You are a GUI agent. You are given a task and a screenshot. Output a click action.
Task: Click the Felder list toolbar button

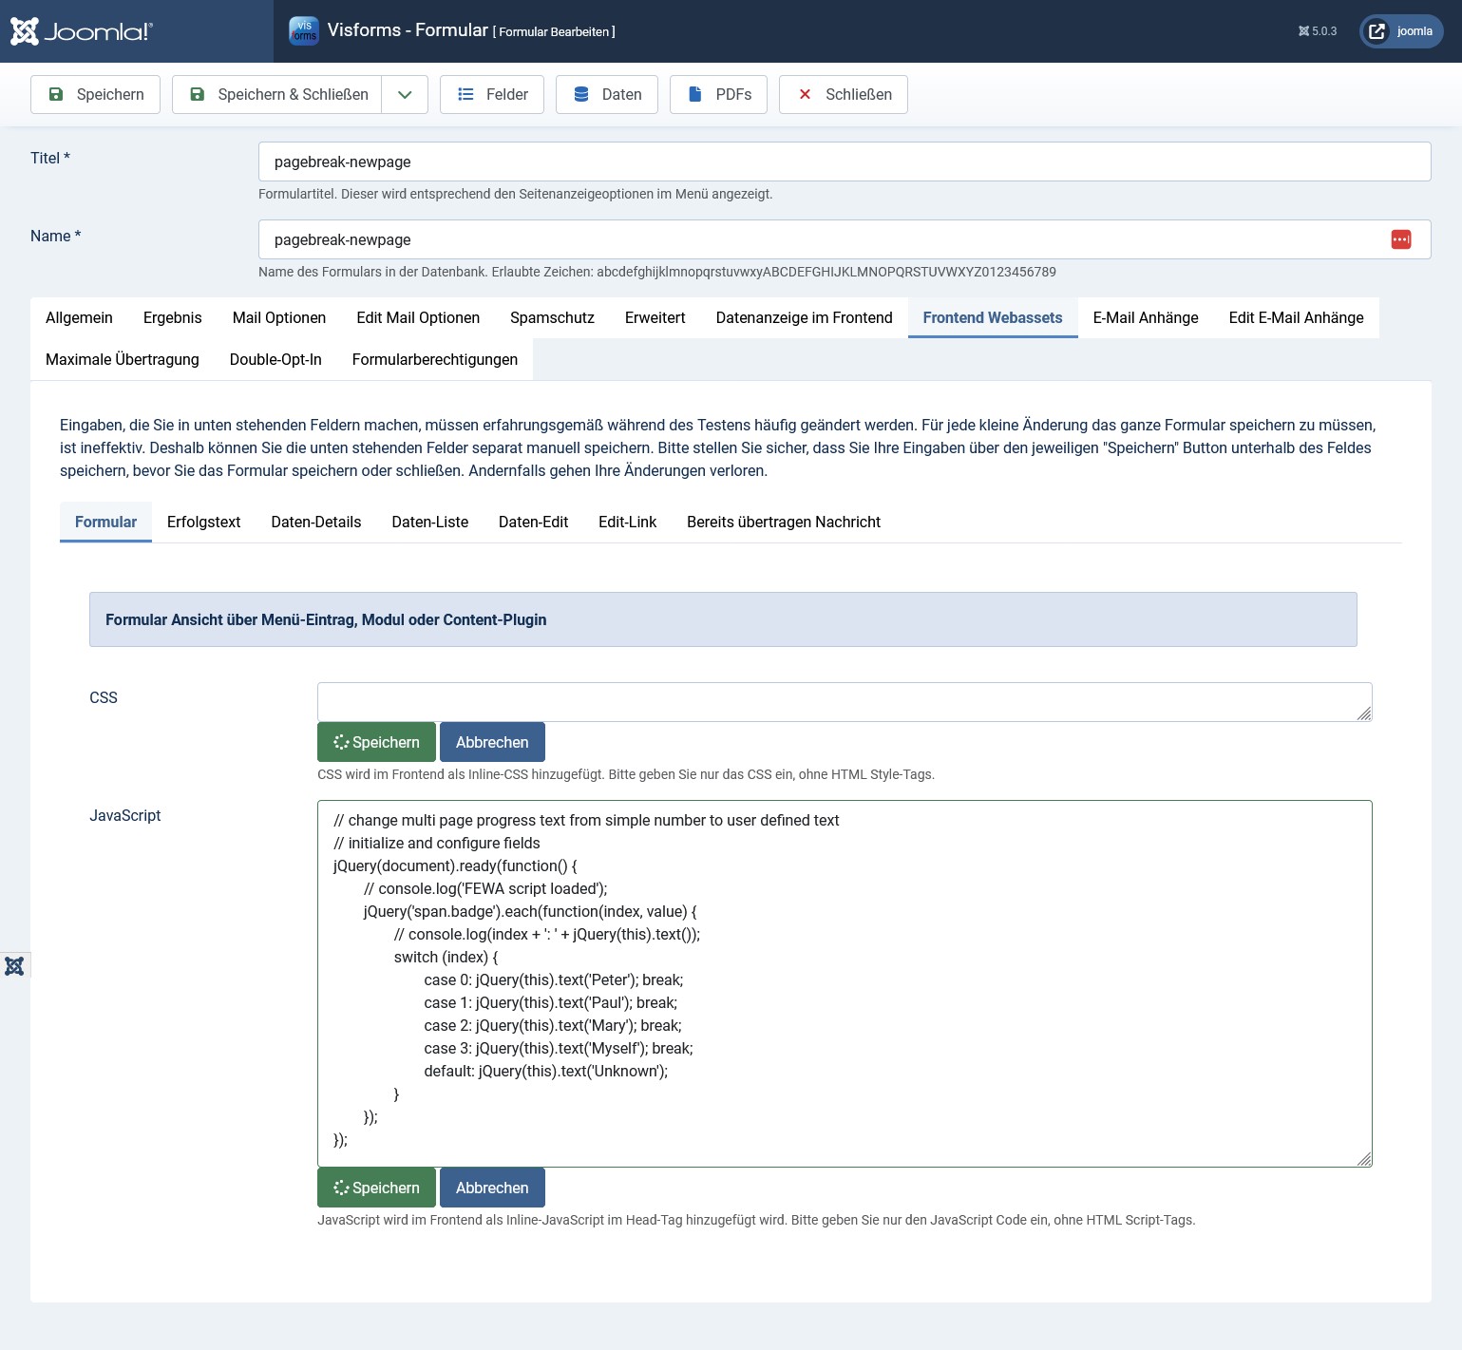491,95
